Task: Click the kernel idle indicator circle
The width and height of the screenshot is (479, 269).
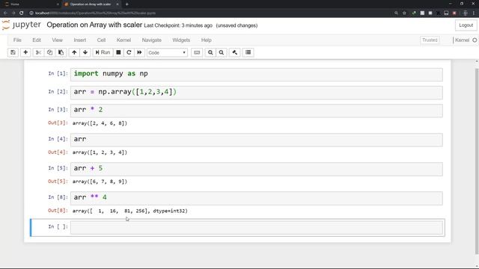Action: (x=475, y=40)
